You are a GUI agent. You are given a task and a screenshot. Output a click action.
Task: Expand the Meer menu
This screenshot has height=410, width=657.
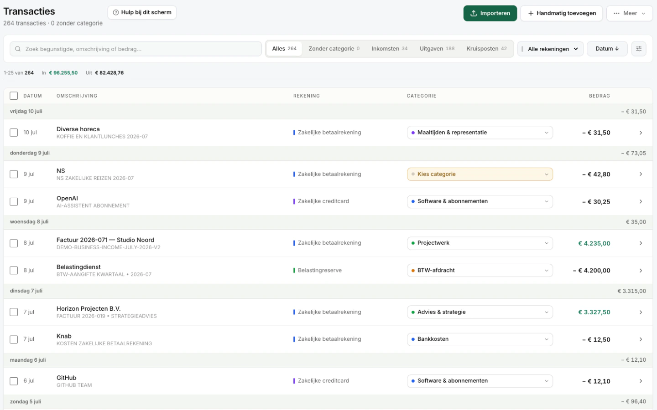[629, 13]
